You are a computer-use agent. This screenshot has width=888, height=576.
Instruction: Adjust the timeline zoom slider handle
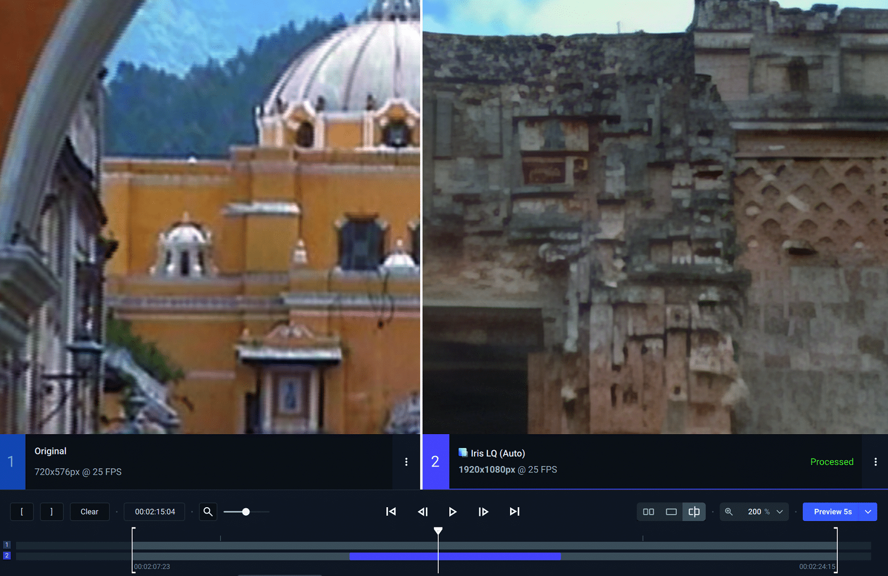coord(246,511)
